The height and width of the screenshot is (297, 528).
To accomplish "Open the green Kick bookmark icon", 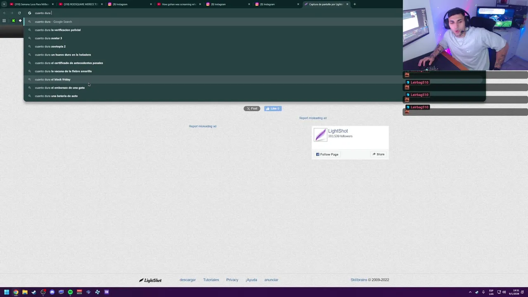I will click(x=13, y=21).
